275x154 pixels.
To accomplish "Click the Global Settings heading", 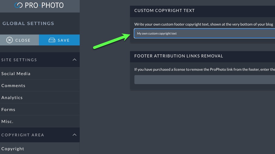I will tap(28, 23).
